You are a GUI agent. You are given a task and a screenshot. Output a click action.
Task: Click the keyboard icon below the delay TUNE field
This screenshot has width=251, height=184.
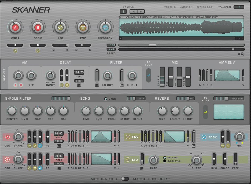point(79,85)
